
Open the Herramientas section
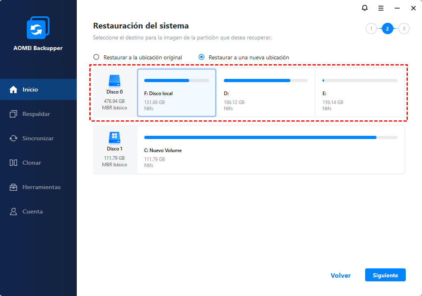point(38,187)
